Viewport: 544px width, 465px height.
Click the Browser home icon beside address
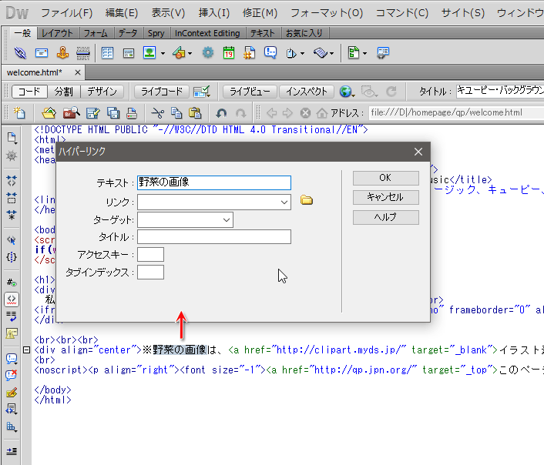tap(321, 112)
